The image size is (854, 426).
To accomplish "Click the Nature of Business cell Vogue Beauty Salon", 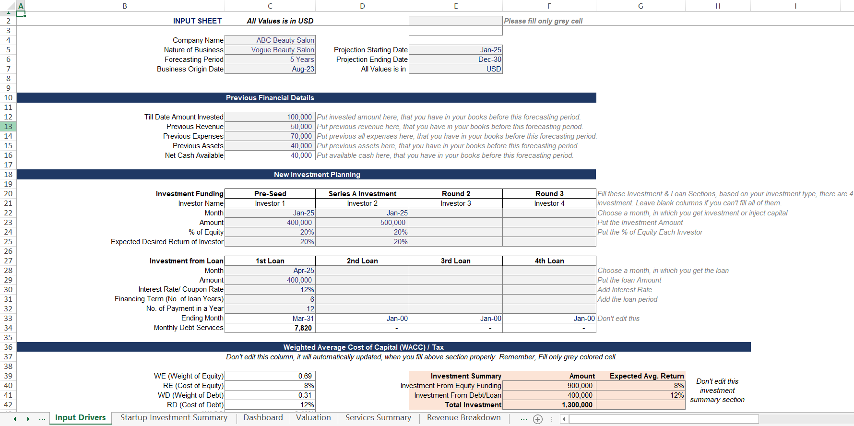I will pyautogui.click(x=270, y=50).
